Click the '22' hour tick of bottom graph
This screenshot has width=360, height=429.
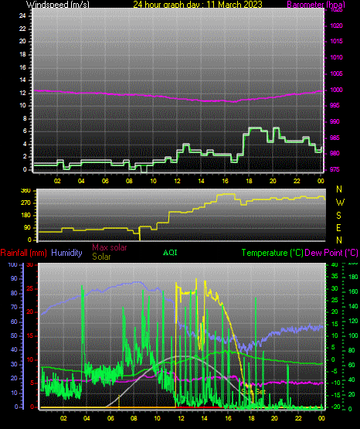[298, 418]
